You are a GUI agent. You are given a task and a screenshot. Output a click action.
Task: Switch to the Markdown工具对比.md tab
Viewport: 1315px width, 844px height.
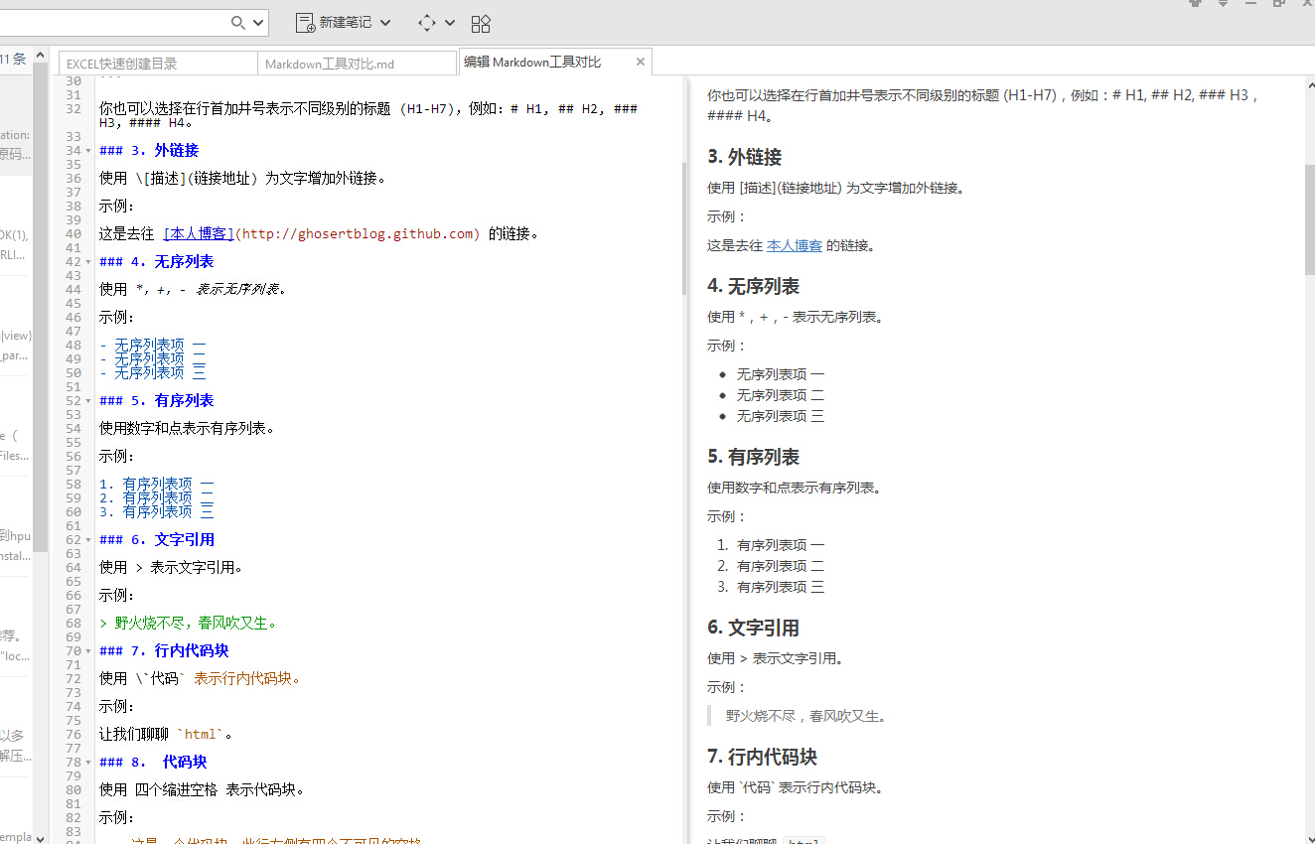point(358,64)
